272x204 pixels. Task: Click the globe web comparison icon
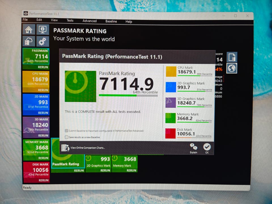click(232, 68)
